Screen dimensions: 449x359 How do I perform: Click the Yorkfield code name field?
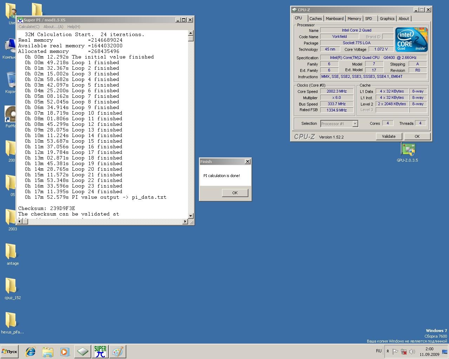coord(340,36)
